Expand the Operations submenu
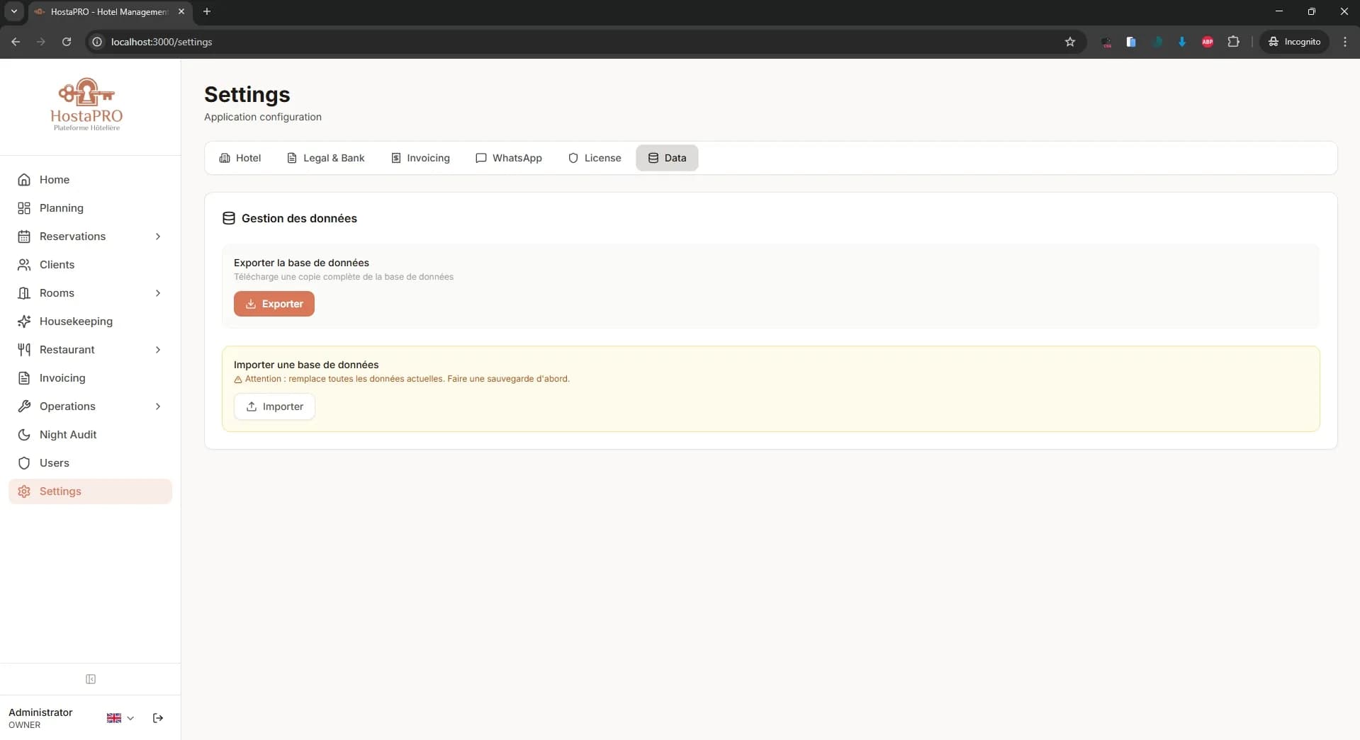This screenshot has width=1360, height=740. (158, 406)
